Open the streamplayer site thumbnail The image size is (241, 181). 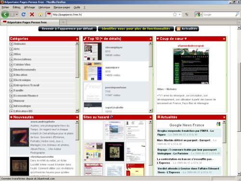pyautogui.click(x=93, y=51)
